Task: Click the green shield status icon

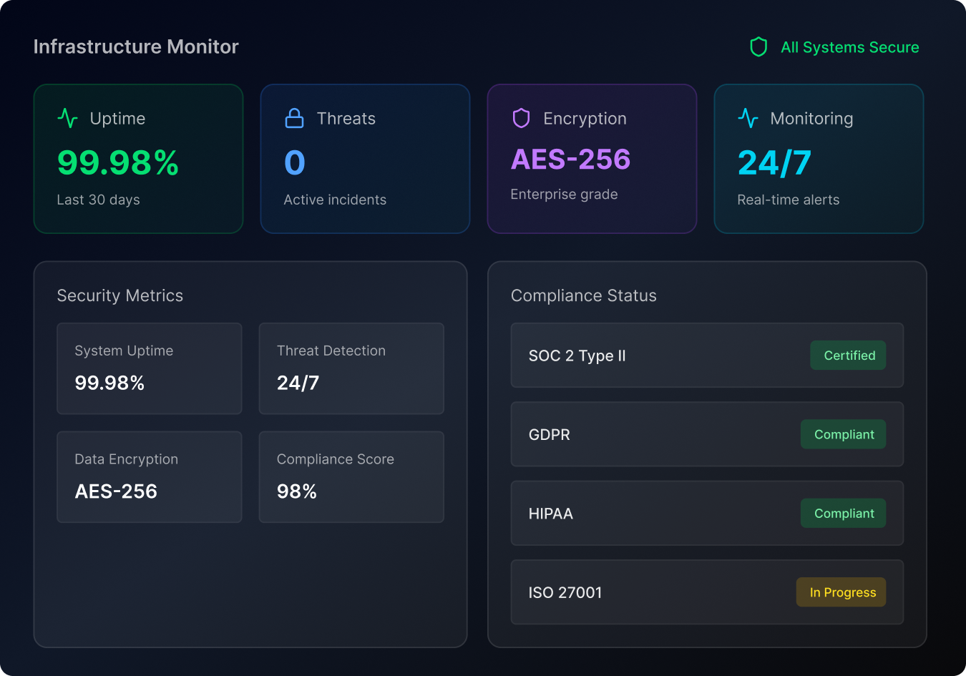Action: (x=758, y=47)
